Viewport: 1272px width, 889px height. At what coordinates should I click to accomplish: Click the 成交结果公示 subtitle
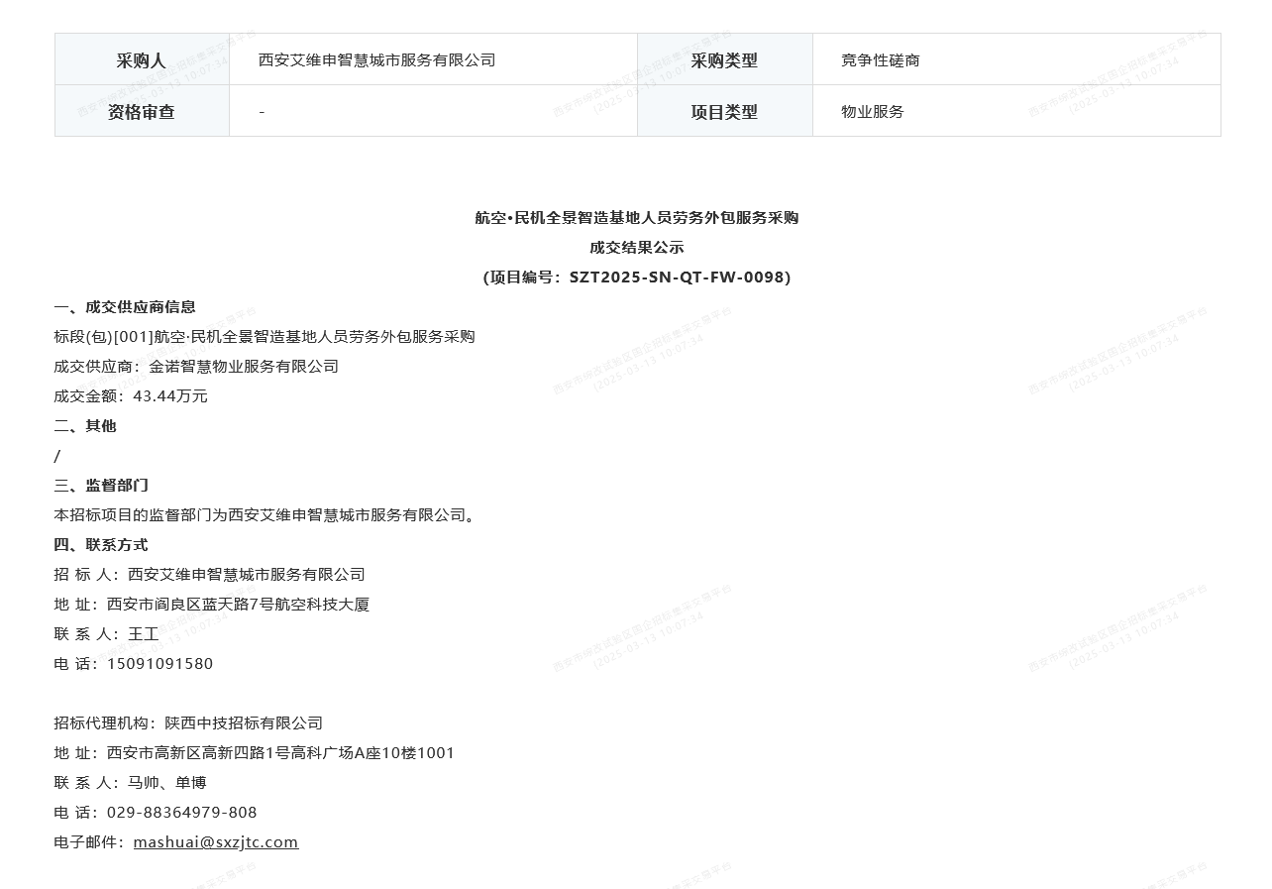[x=637, y=248]
